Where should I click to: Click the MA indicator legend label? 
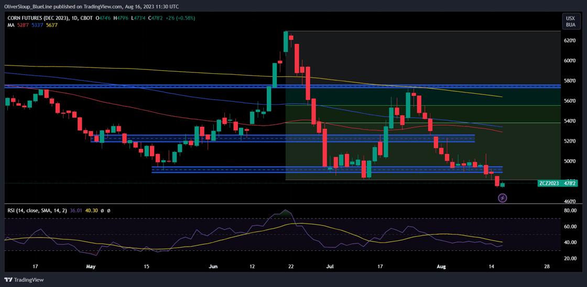point(10,25)
